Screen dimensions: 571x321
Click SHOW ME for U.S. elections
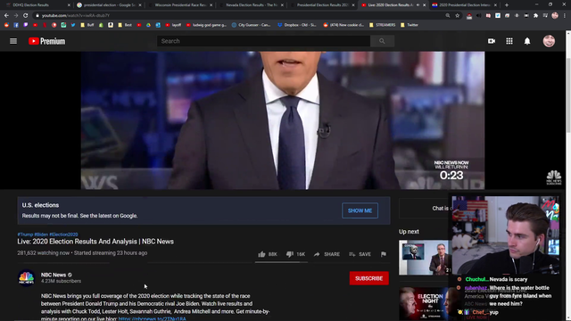360,210
